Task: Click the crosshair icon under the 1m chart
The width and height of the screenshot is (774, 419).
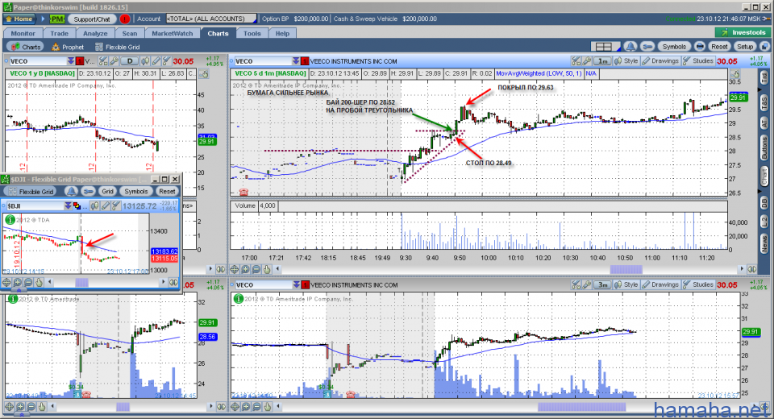Action: tap(235, 269)
